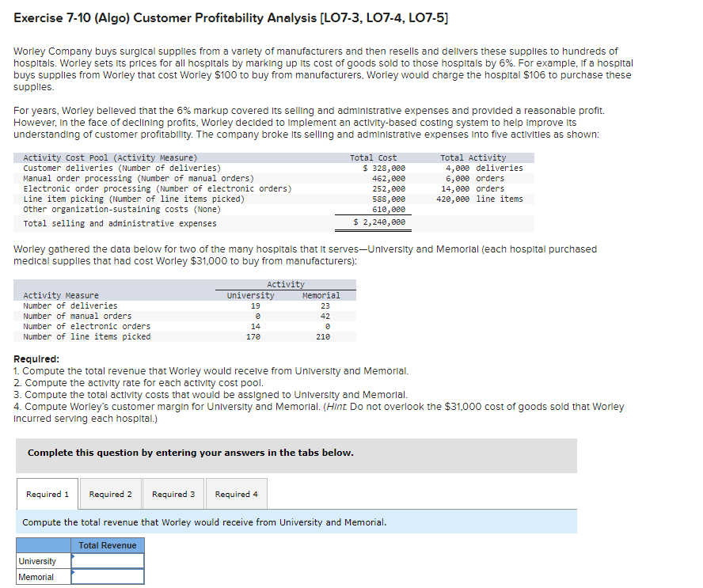703x588 pixels.
Task: Click Memorial's 42 manual orders value
Action: 325,316
